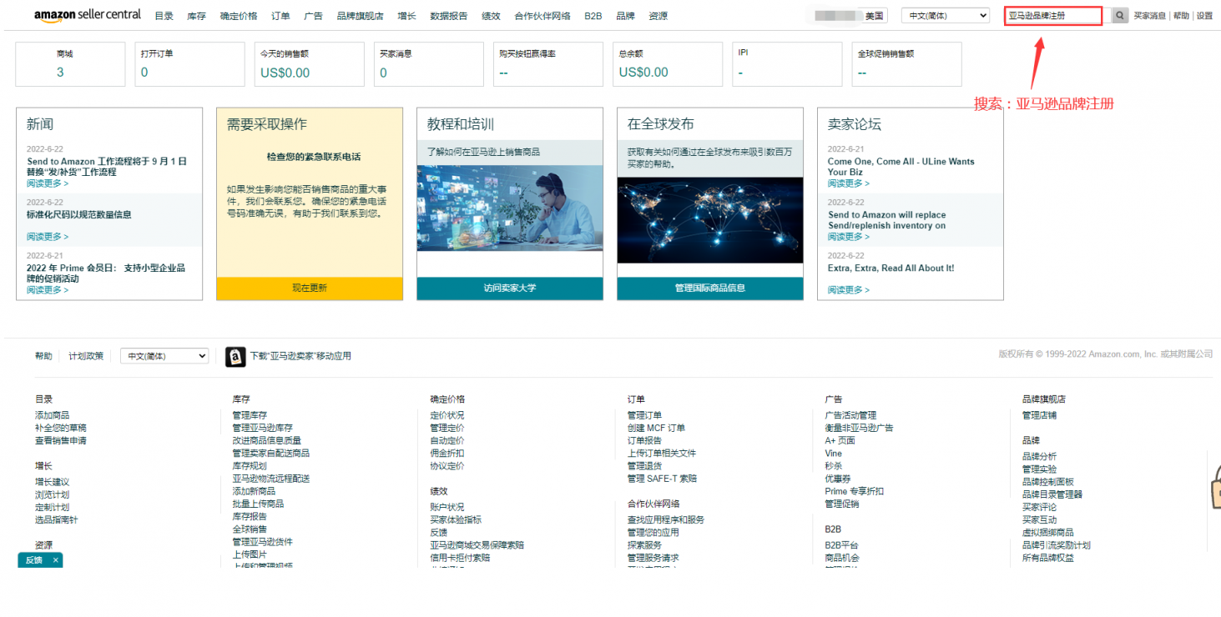Click 阅读更多 under 标准化尺码 news

[x=48, y=237]
